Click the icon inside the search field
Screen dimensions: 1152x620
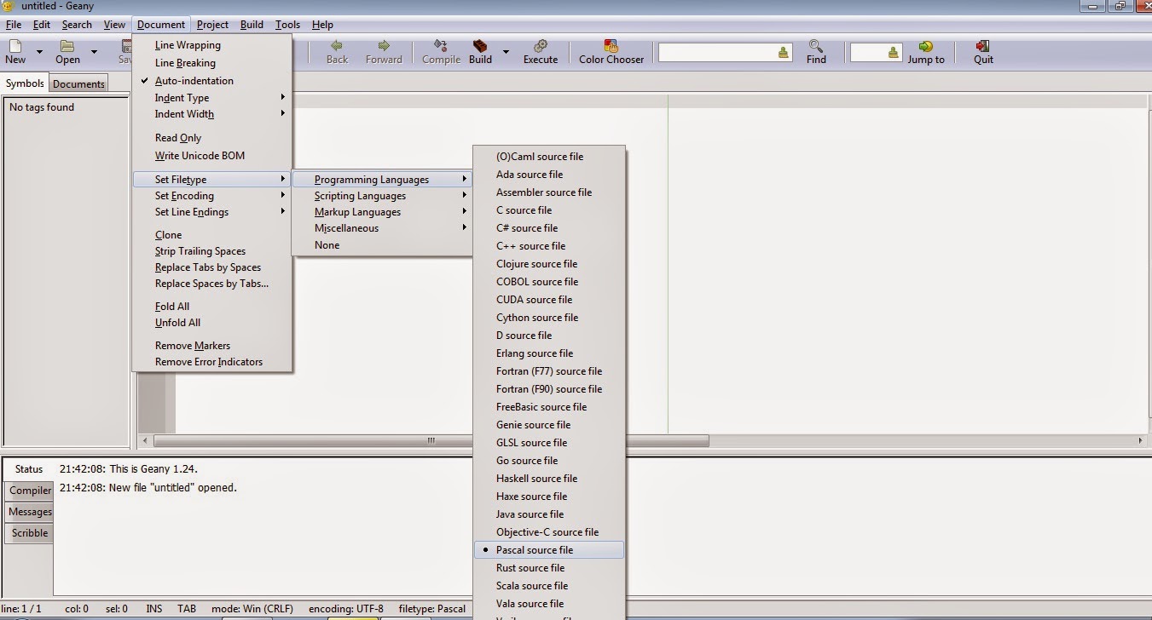coord(784,53)
